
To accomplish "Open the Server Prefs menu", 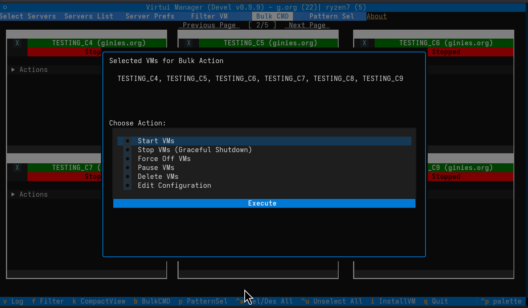I will pyautogui.click(x=150, y=16).
